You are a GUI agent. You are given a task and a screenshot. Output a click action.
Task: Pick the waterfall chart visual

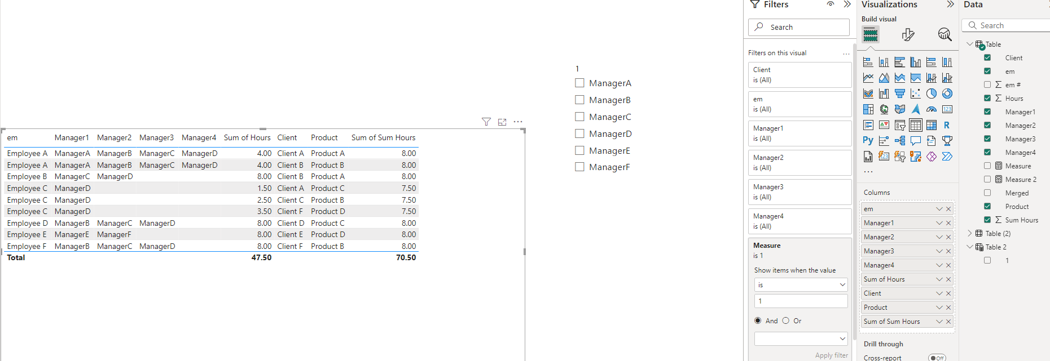tap(884, 93)
